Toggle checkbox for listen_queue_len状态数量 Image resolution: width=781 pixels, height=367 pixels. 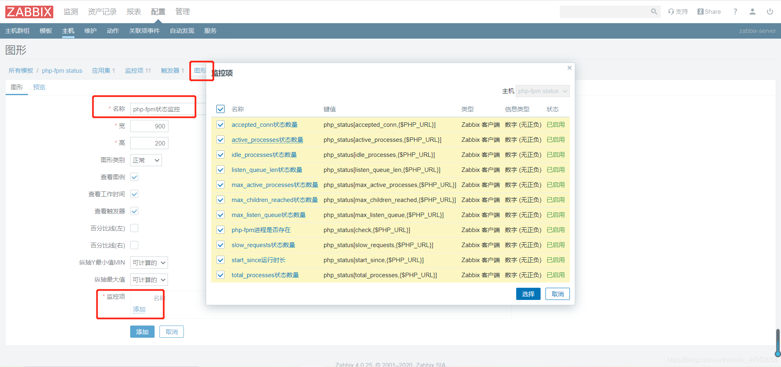220,170
